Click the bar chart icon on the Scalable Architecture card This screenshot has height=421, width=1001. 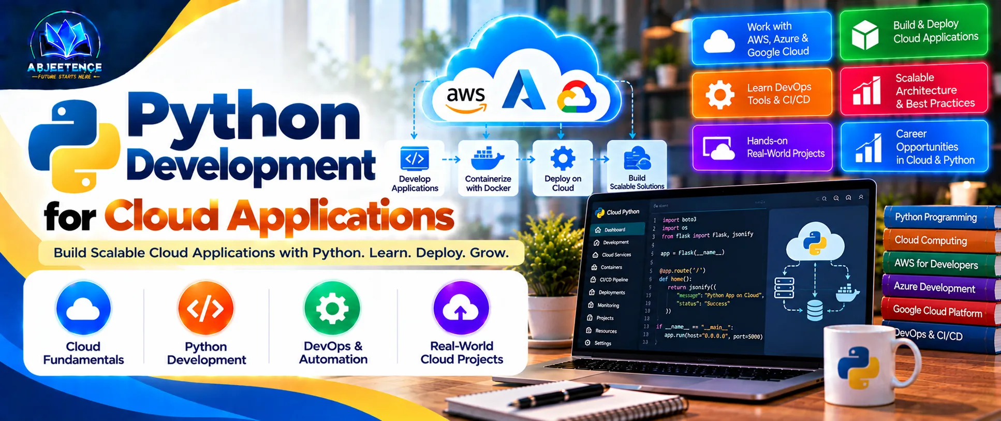[867, 91]
